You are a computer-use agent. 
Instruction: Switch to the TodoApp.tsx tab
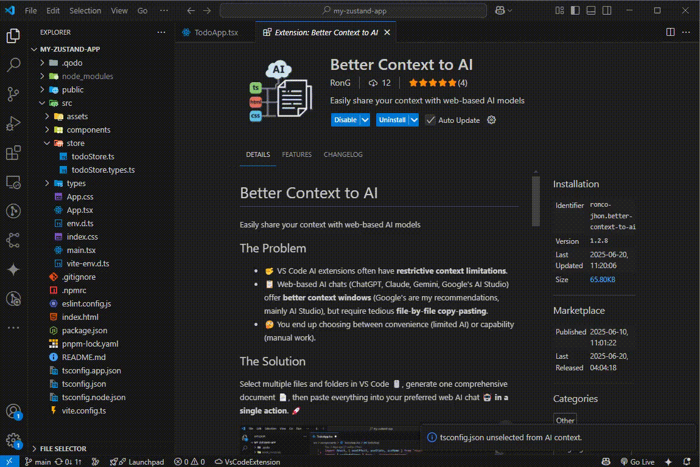point(215,32)
